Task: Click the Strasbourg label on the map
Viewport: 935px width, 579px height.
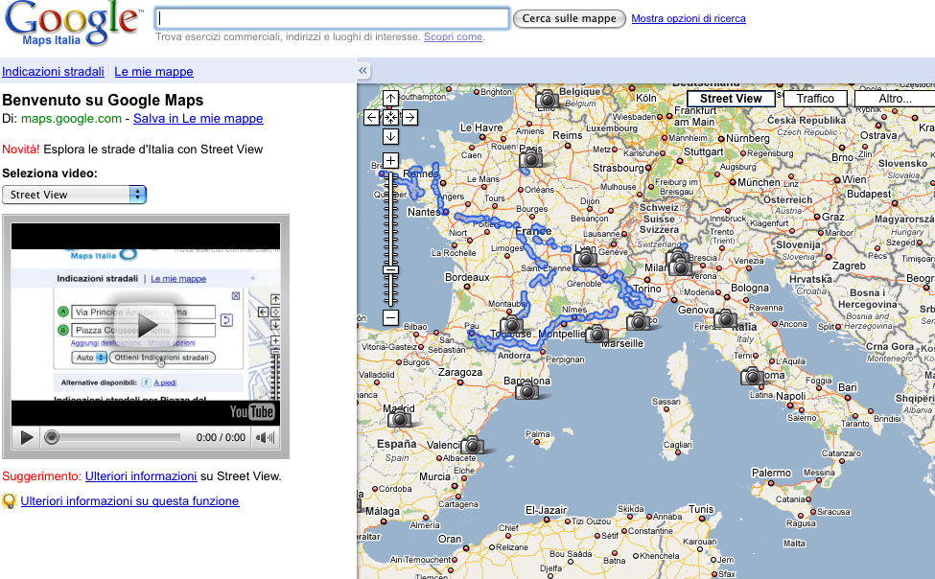Action: (x=619, y=168)
